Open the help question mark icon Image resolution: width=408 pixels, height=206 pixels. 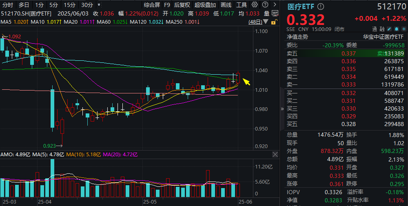coord(265,4)
